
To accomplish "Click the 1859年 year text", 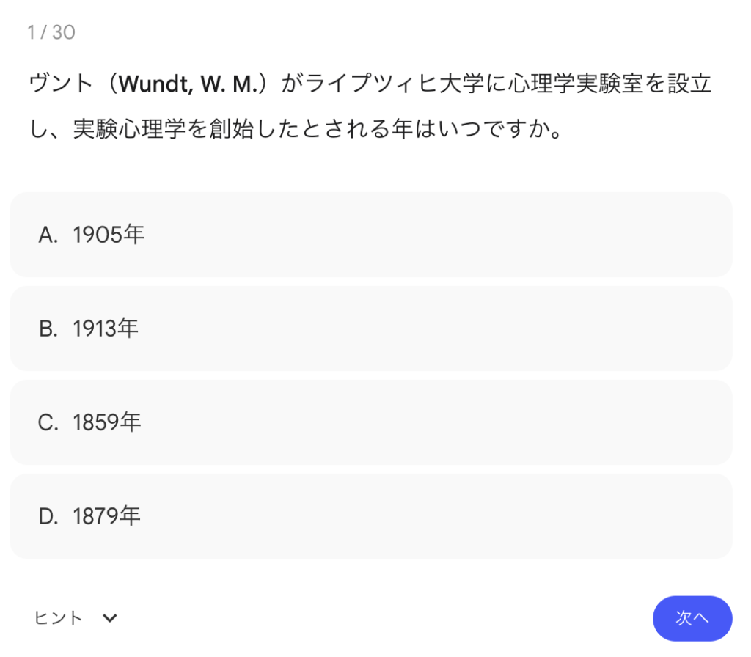I will point(107,422).
